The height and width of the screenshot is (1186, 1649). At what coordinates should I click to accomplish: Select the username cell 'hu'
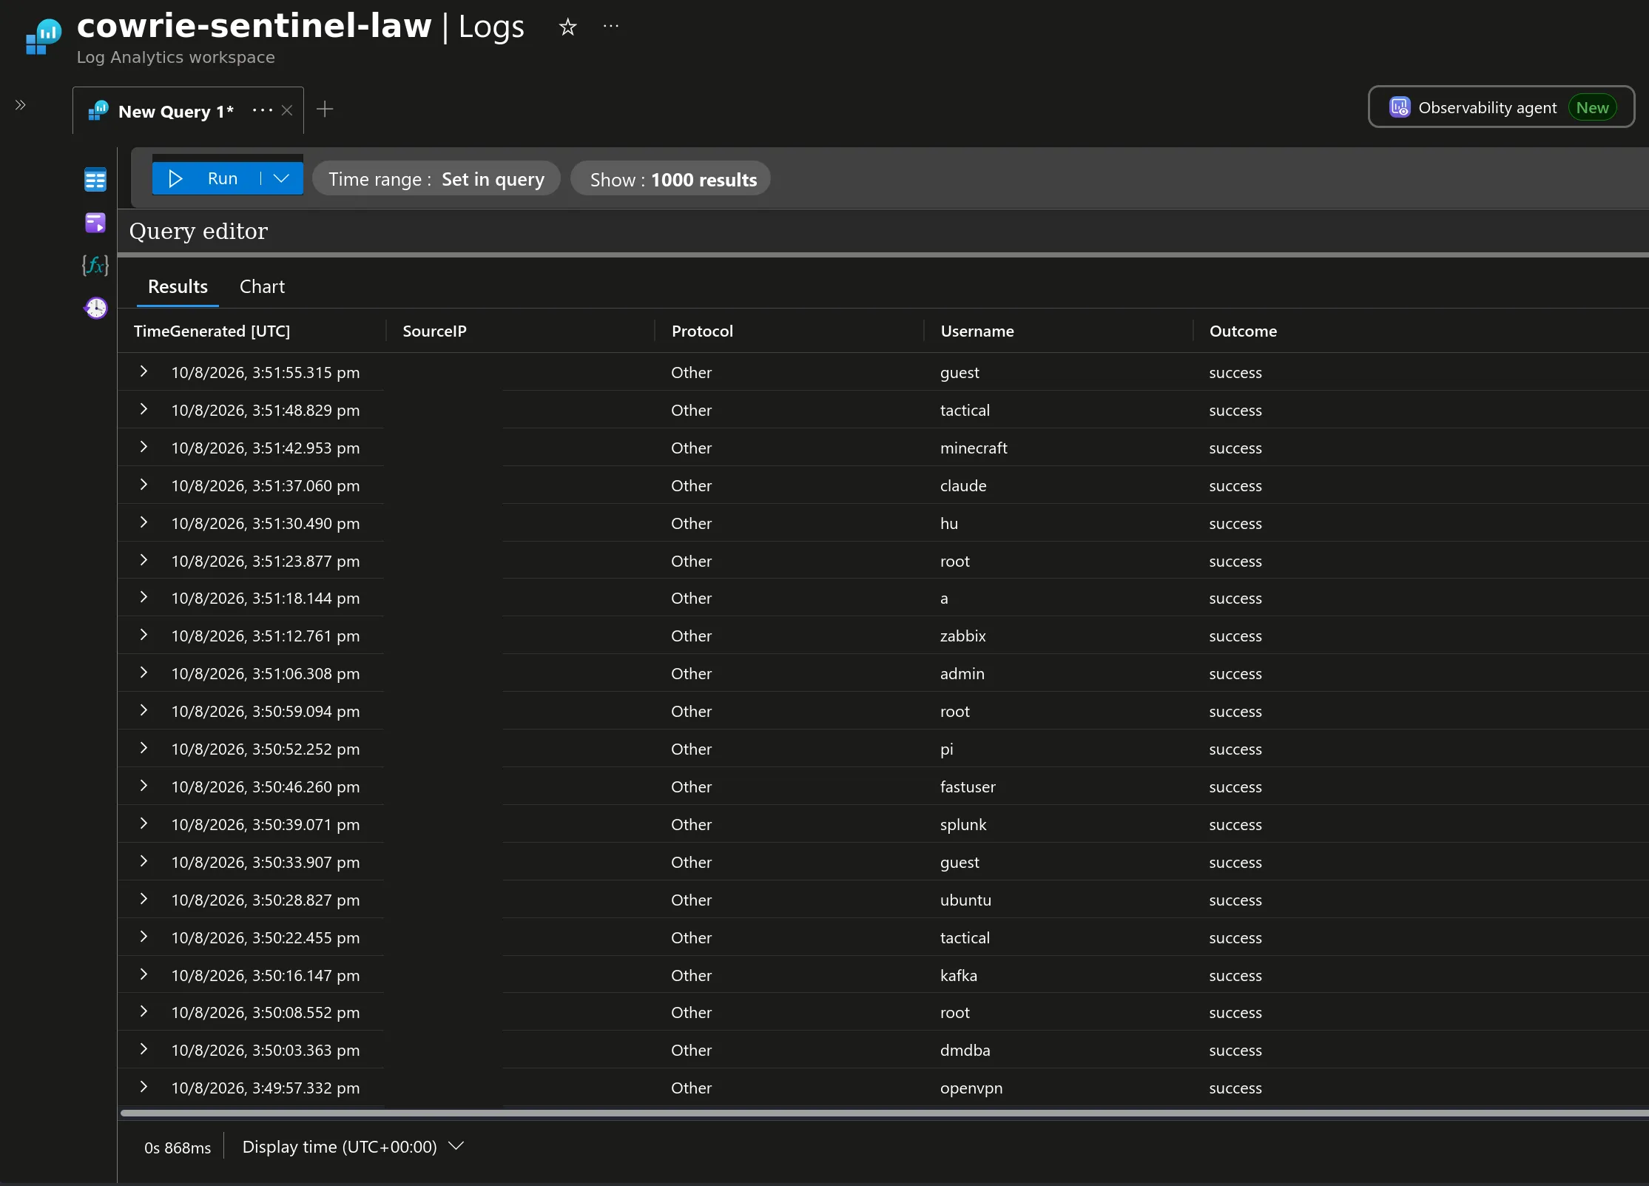click(x=948, y=524)
